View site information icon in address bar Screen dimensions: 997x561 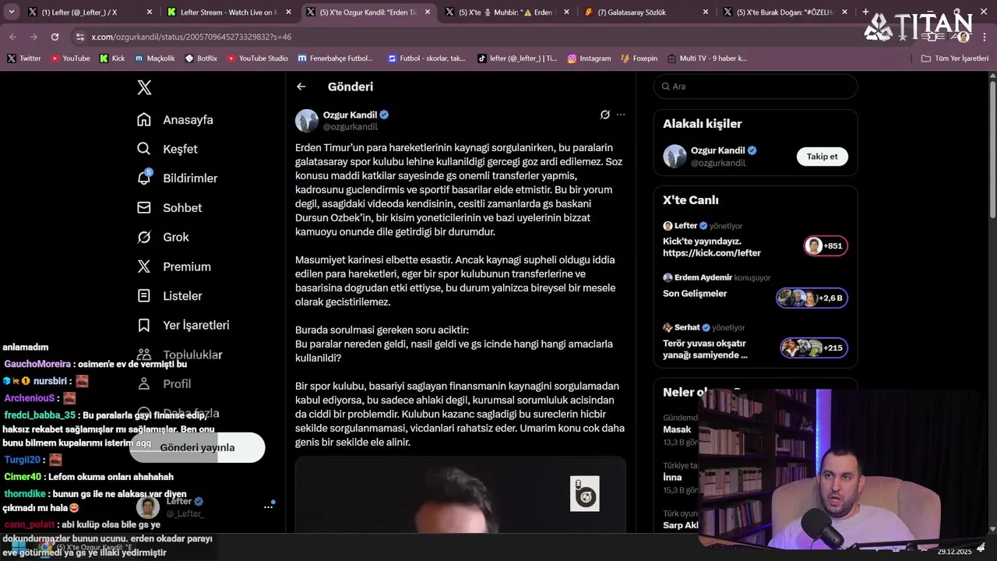click(80, 37)
